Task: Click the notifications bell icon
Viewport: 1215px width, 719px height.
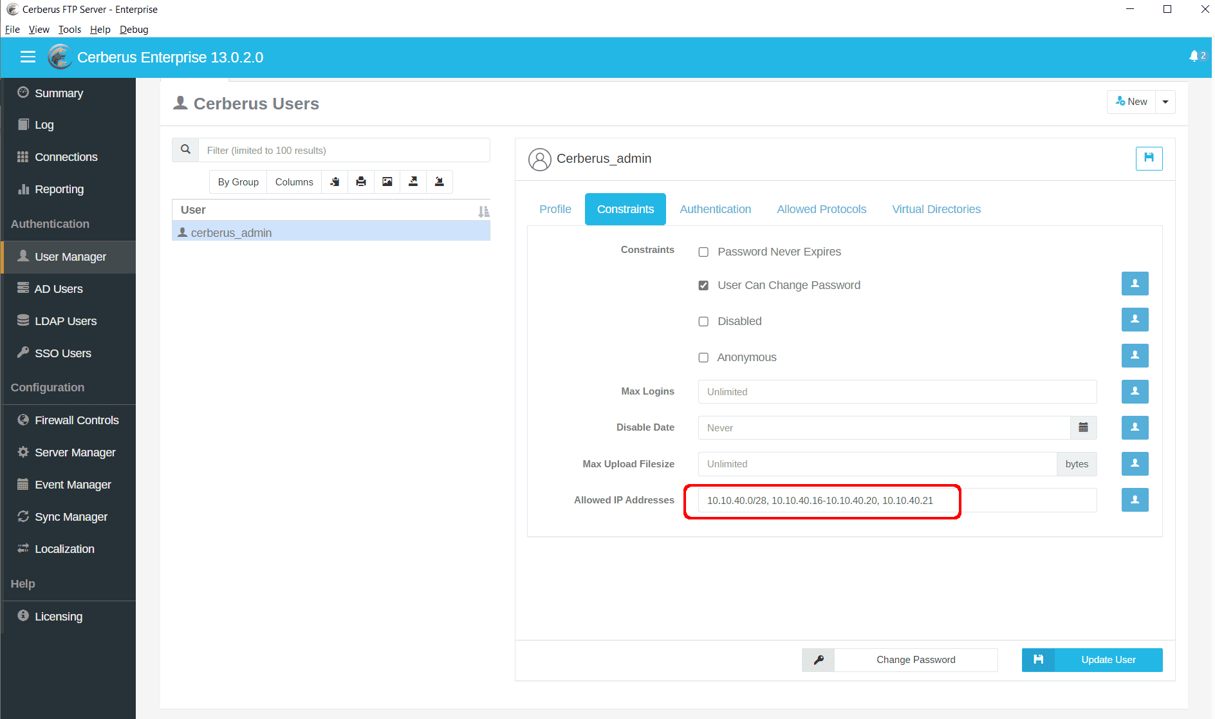Action: [1194, 56]
